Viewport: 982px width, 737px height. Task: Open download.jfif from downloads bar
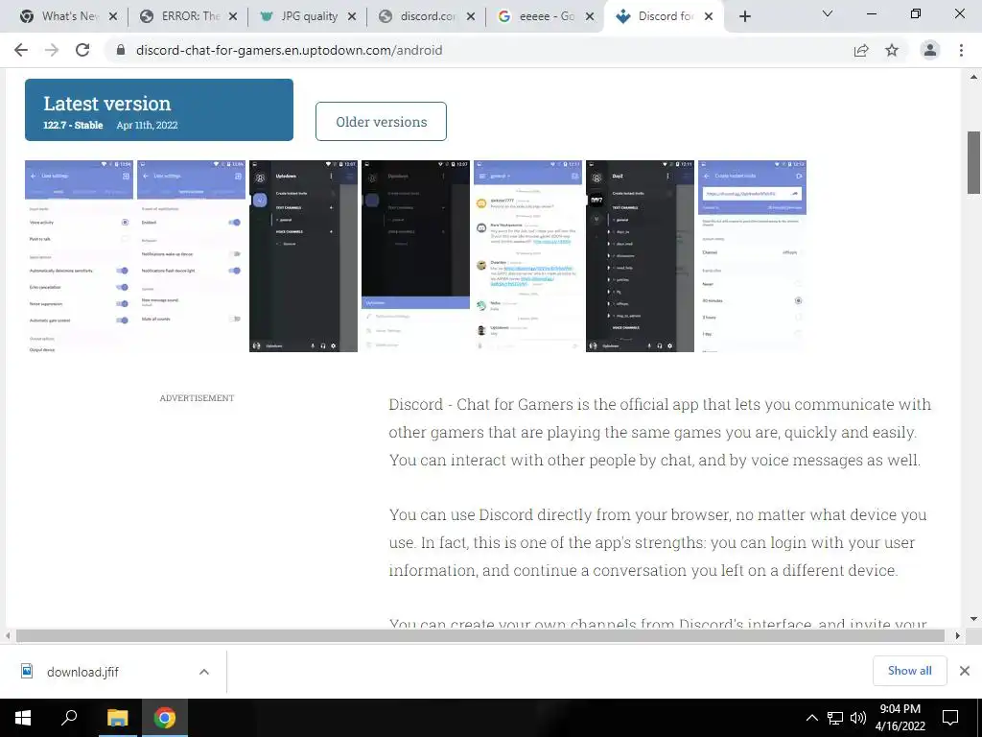[82, 672]
